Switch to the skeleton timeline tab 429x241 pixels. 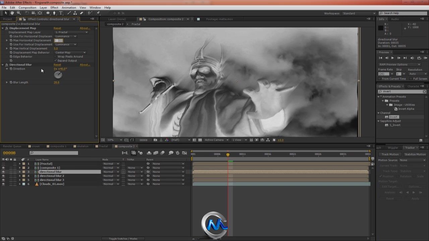83,146
